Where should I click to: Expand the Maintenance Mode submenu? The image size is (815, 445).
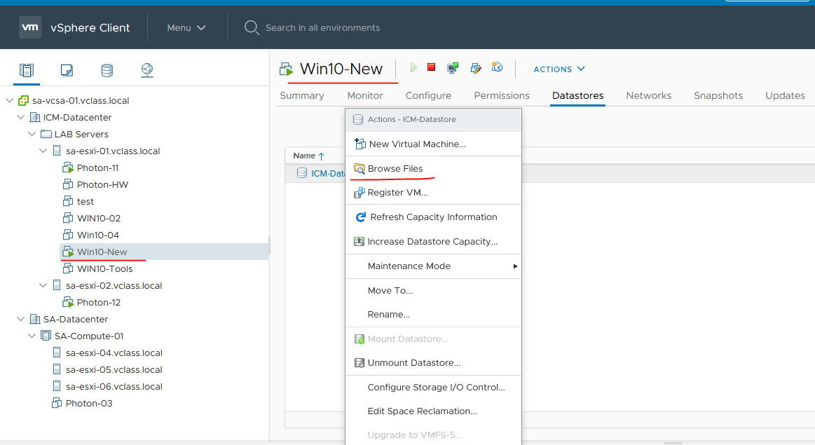[434, 266]
